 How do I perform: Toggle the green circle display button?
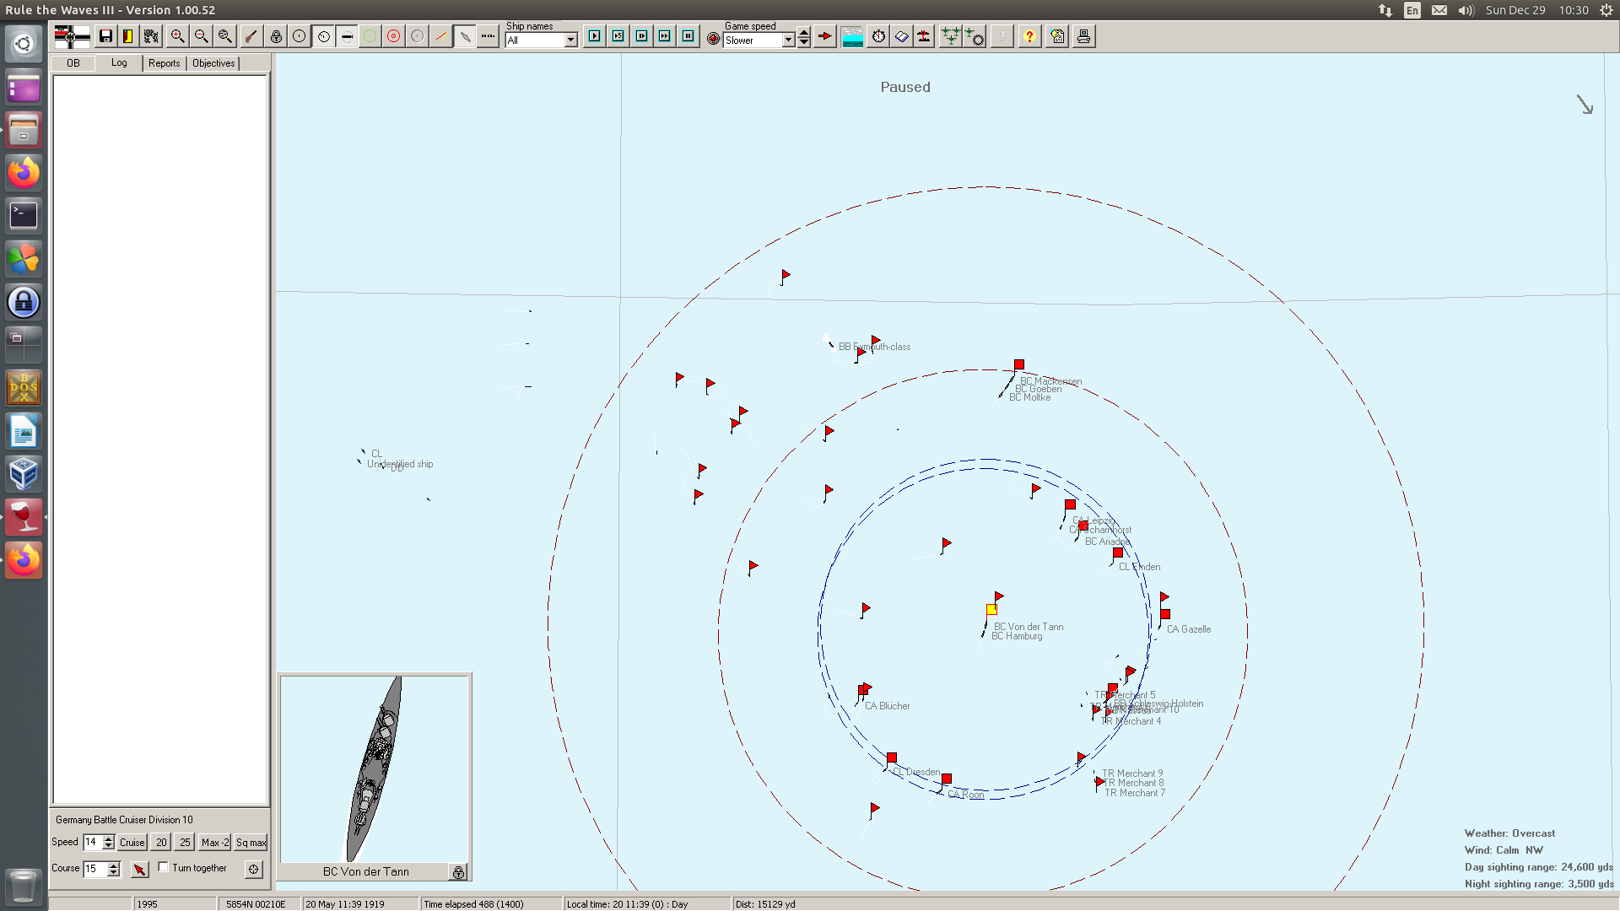tap(370, 36)
